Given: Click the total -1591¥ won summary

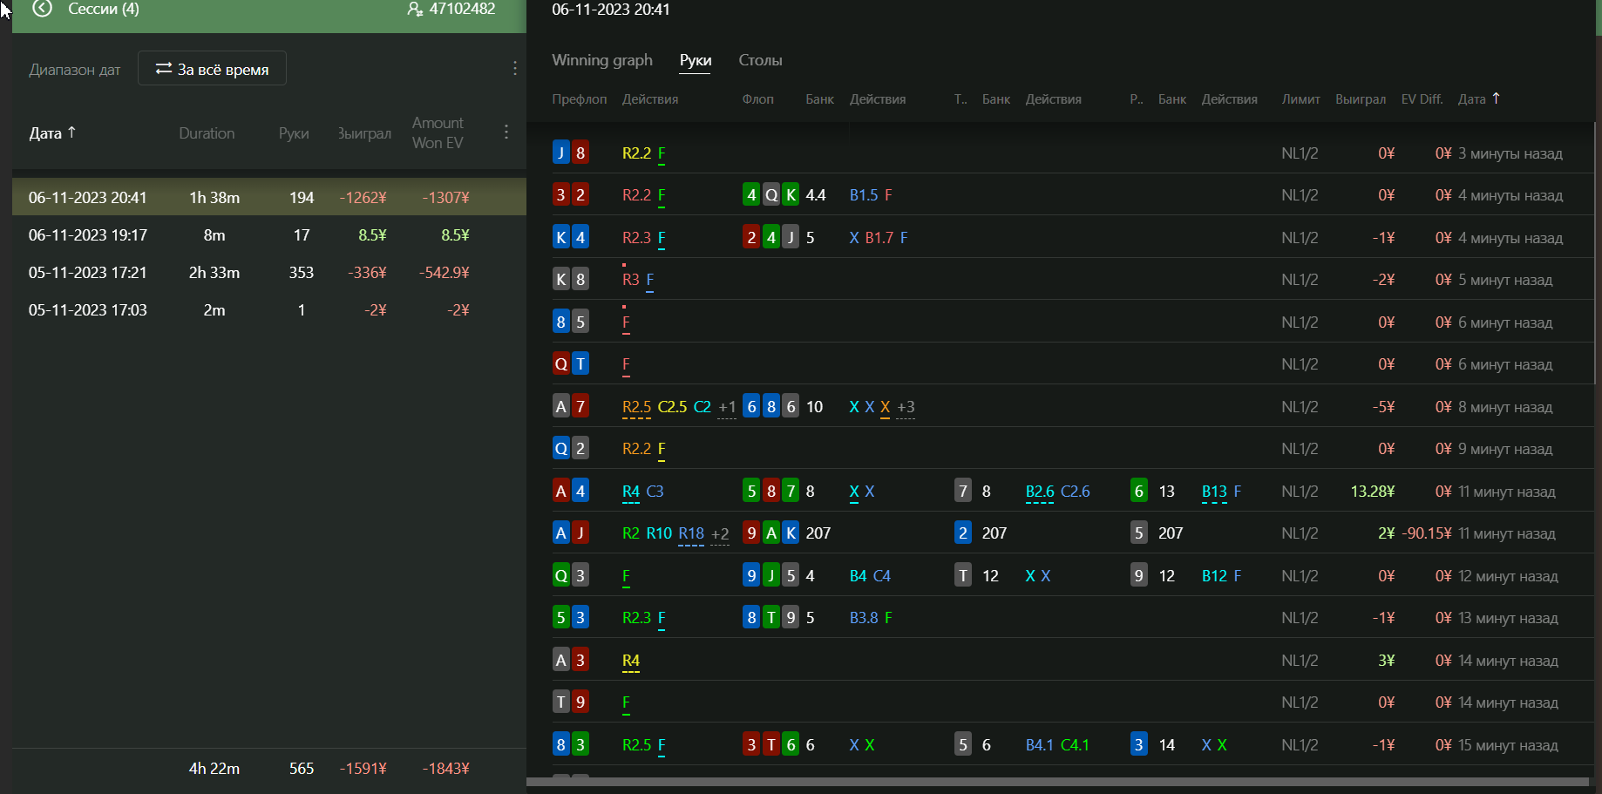Looking at the screenshot, I should pyautogui.click(x=363, y=769).
